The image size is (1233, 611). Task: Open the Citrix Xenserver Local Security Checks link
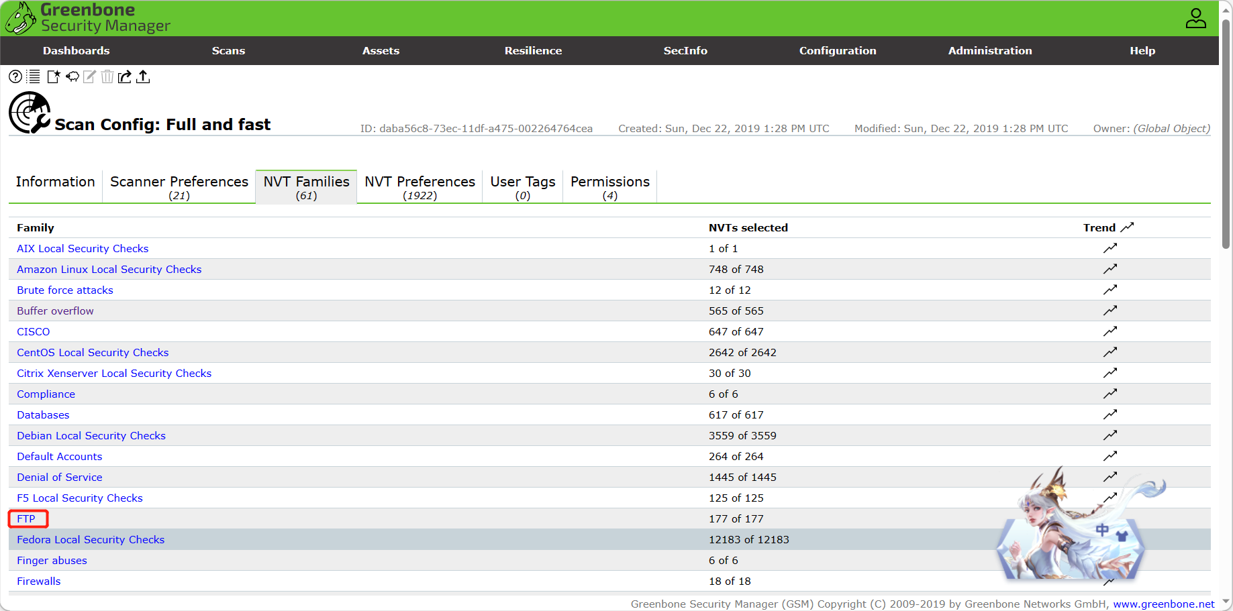coord(114,373)
